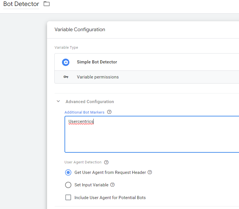Open the Variable permissions panel

pos(98,77)
